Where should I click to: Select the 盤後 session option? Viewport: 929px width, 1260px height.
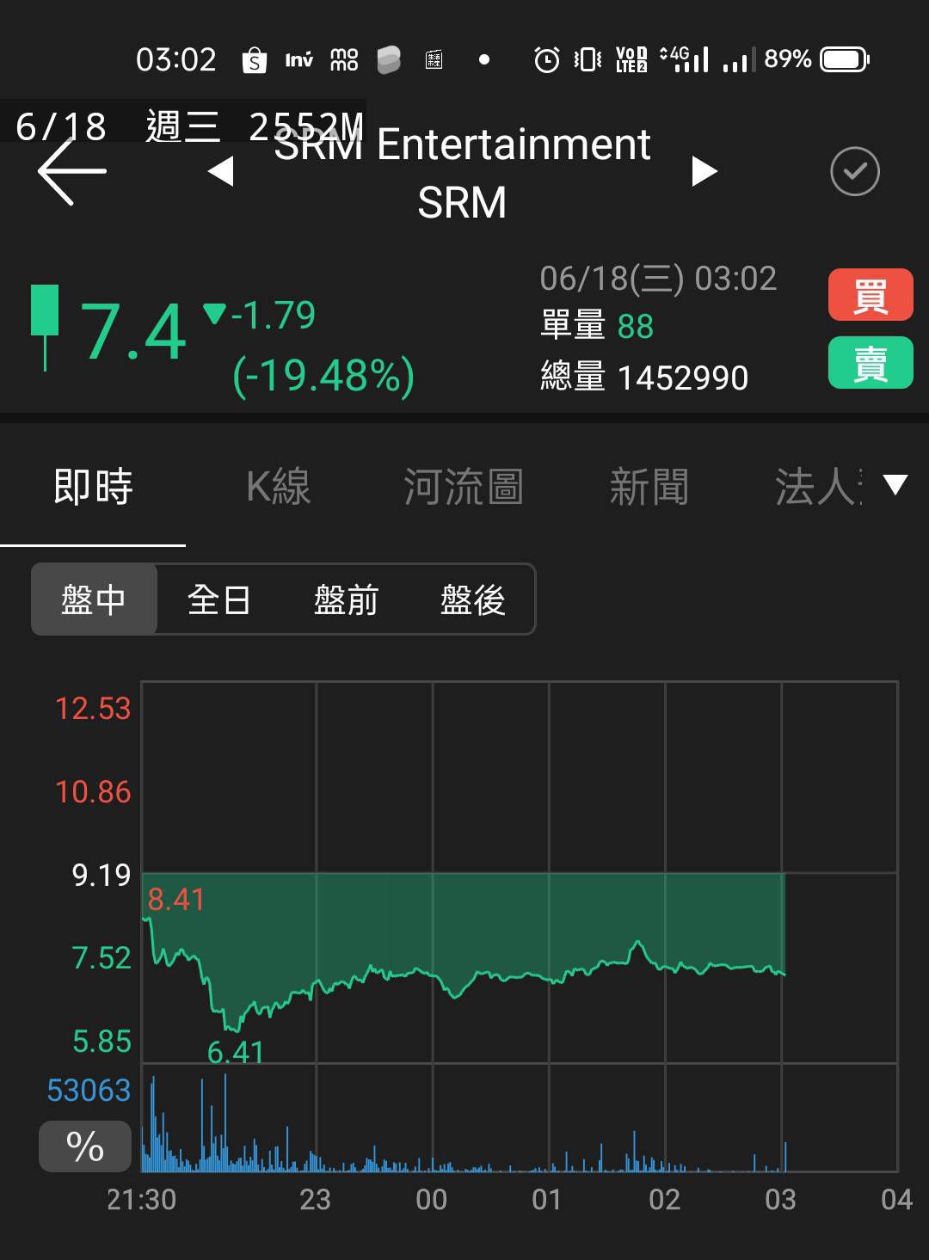point(472,599)
